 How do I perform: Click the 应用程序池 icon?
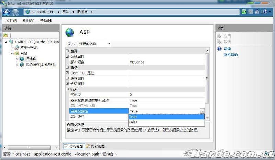pyautogui.click(x=16, y=47)
